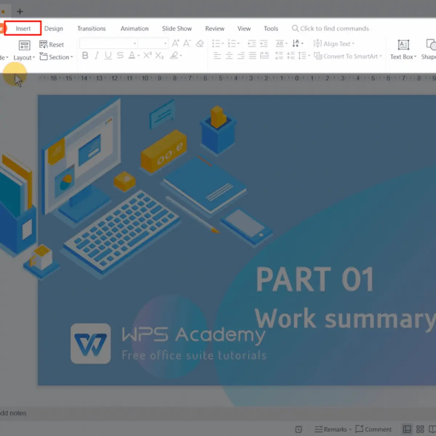The image size is (436, 436).
Task: Click the Add notes area
Action: [x=13, y=413]
